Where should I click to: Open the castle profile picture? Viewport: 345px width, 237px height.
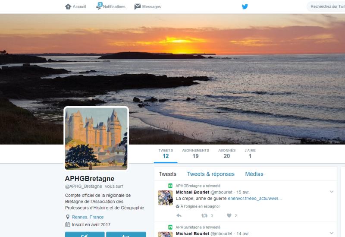point(97,138)
